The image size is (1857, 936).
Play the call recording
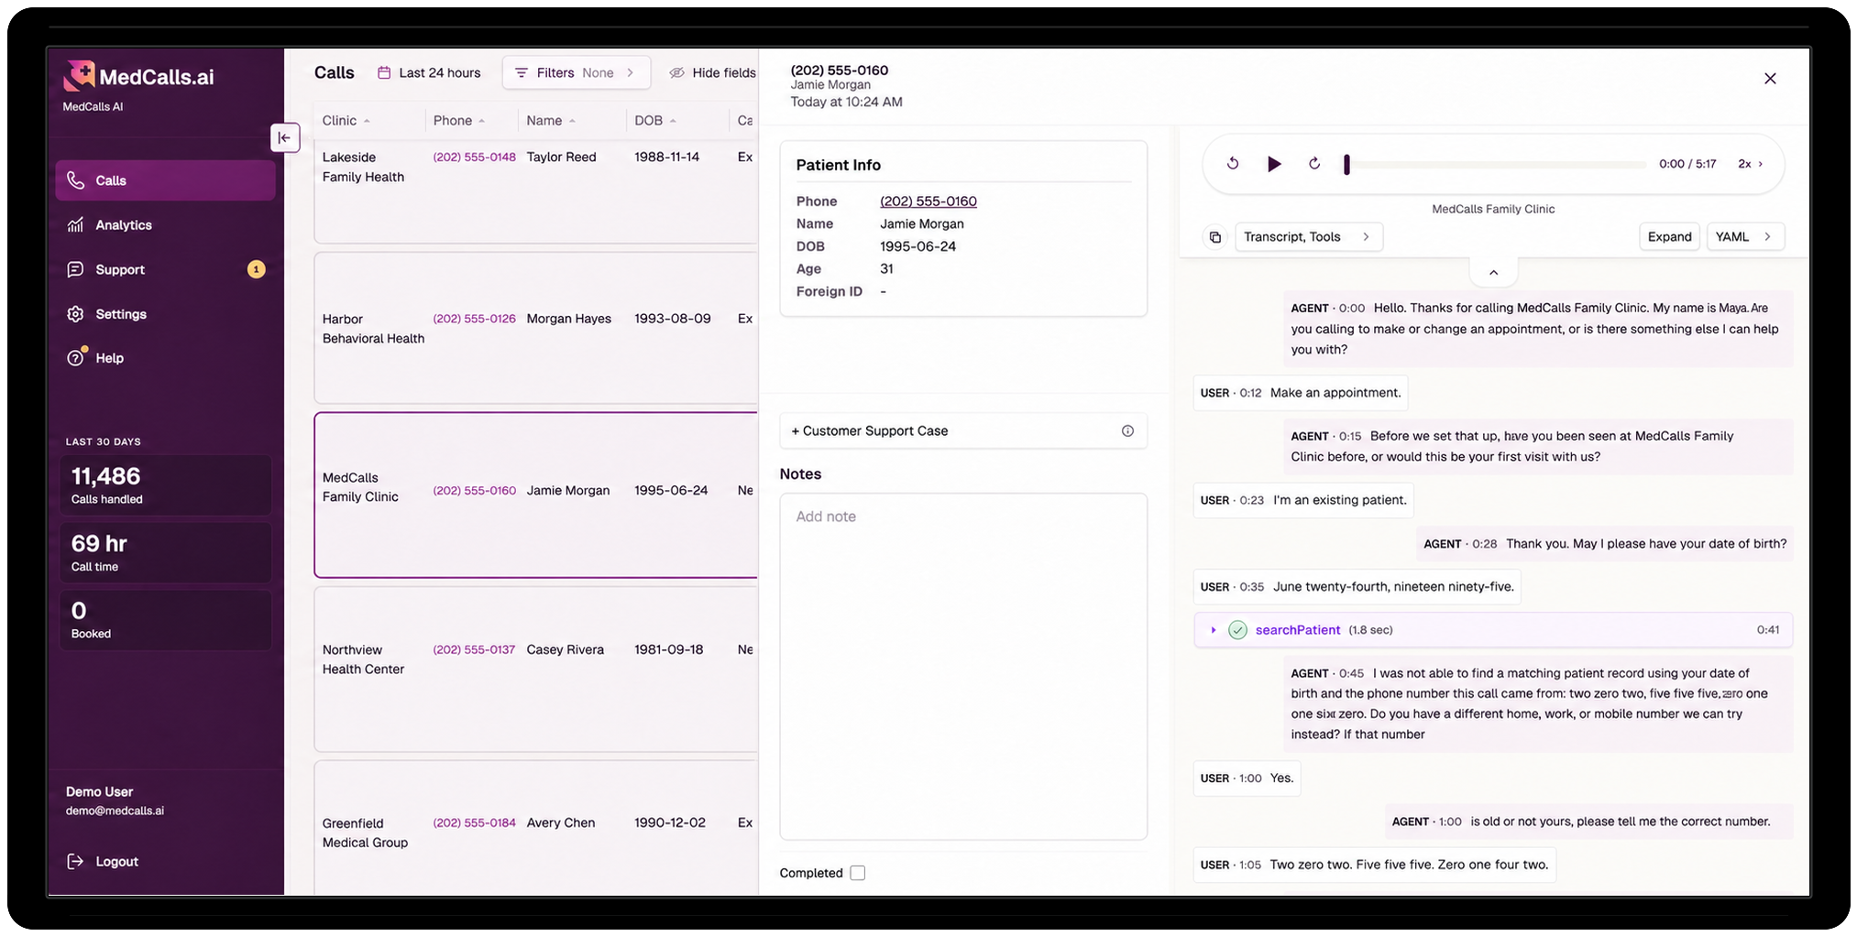(1273, 164)
